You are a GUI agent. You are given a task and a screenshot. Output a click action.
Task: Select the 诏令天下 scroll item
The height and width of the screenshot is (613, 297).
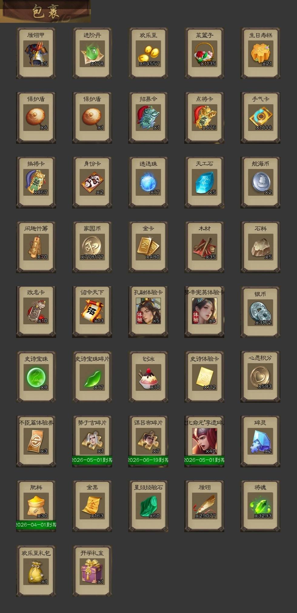(x=92, y=312)
